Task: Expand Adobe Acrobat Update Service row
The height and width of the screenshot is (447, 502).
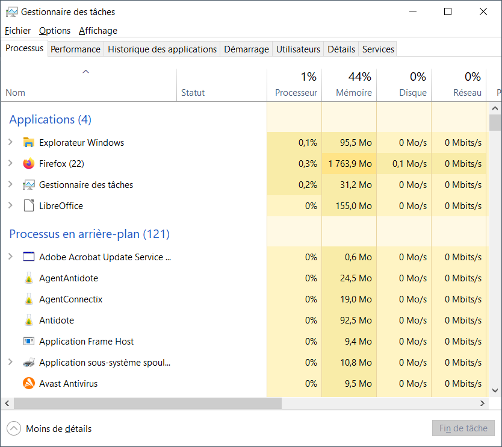Action: coord(10,257)
